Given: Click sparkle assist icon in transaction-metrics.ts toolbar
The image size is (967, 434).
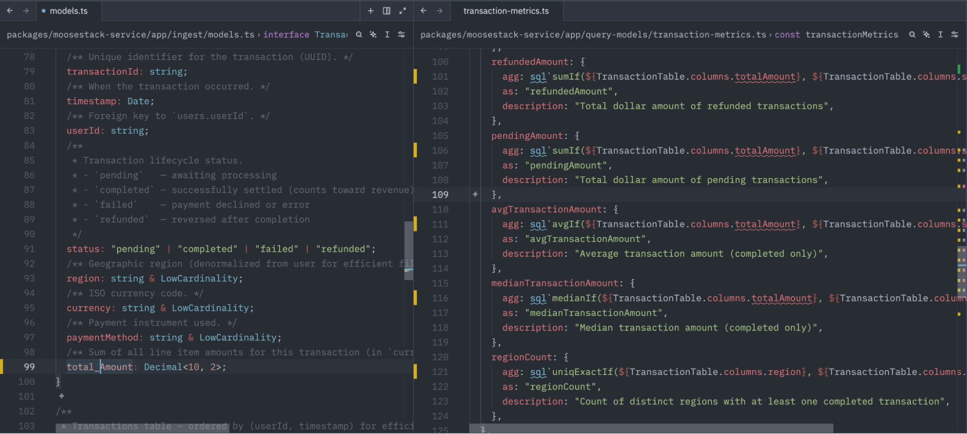Looking at the screenshot, I should [x=926, y=34].
